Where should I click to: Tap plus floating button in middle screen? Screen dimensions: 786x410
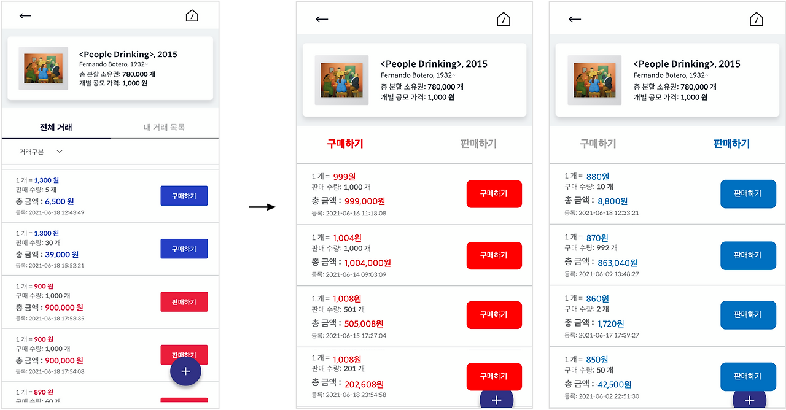497,400
